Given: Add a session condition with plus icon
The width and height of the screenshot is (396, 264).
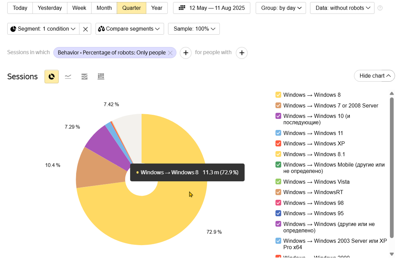Looking at the screenshot, I should click(x=186, y=53).
